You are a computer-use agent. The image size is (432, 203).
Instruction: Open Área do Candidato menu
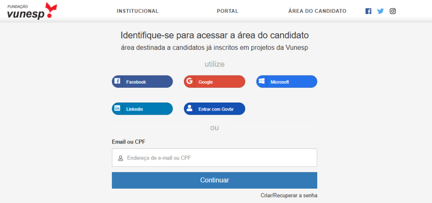click(317, 11)
